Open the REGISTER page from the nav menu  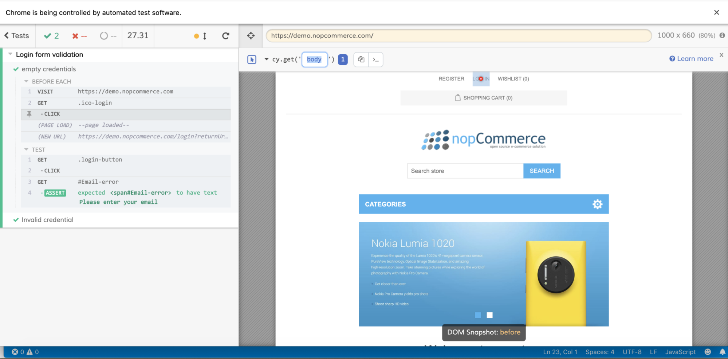451,79
